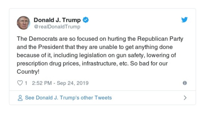The height and width of the screenshot is (114, 205).
Task: Like the tweet with the heart icon
Action: [20, 83]
